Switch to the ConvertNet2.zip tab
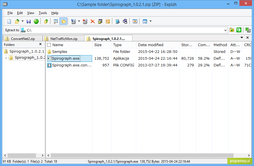This screenshot has width=254, height=166. pos(23,39)
